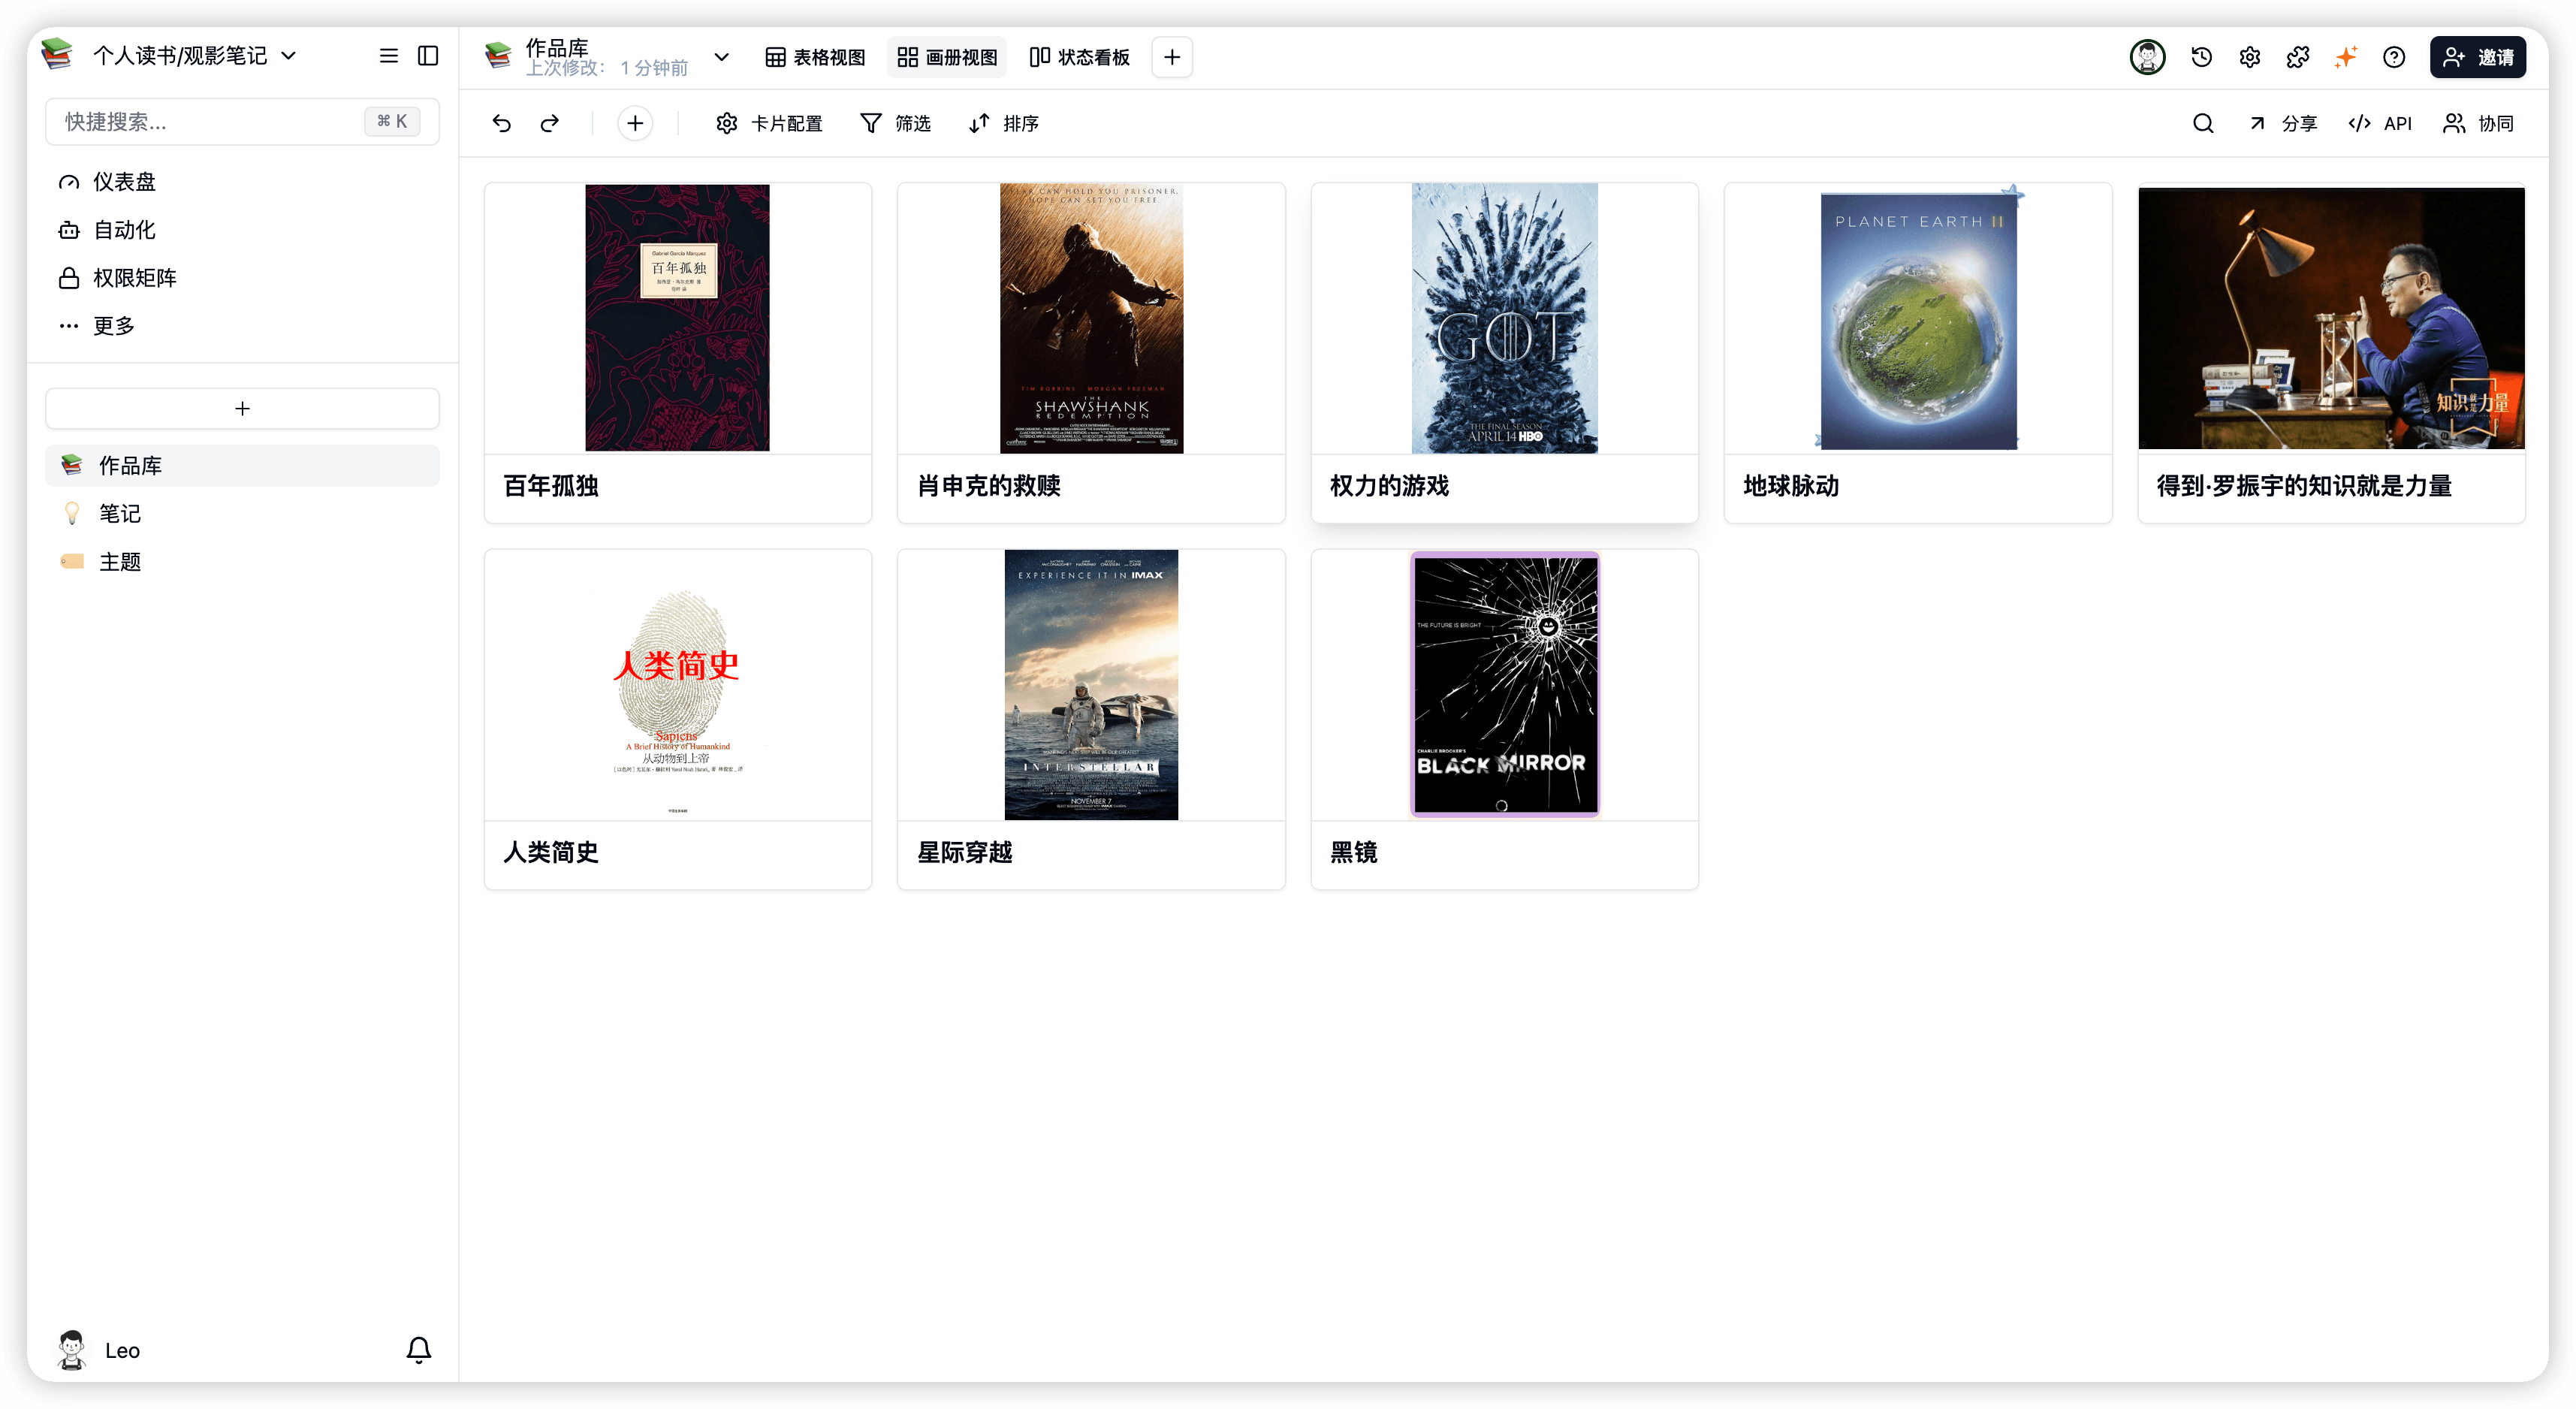Screen dimensions: 2576x1409
Task: Open the 黑镜 Black Mirror cover
Action: (1504, 685)
